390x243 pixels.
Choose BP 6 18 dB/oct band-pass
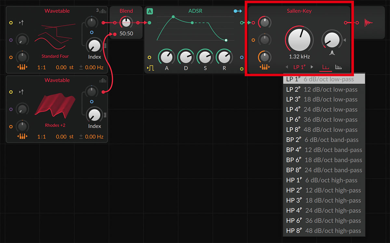coord(324,160)
